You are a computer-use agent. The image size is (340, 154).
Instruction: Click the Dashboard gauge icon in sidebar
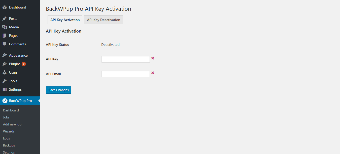click(5, 8)
